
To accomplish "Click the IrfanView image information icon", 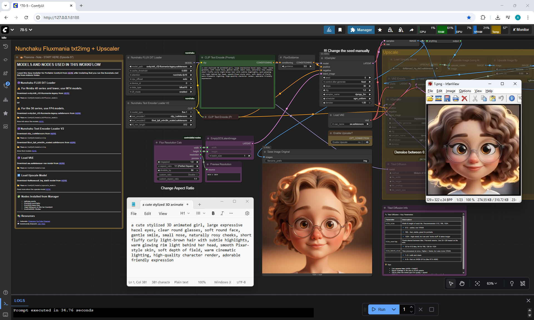I will 511,98.
